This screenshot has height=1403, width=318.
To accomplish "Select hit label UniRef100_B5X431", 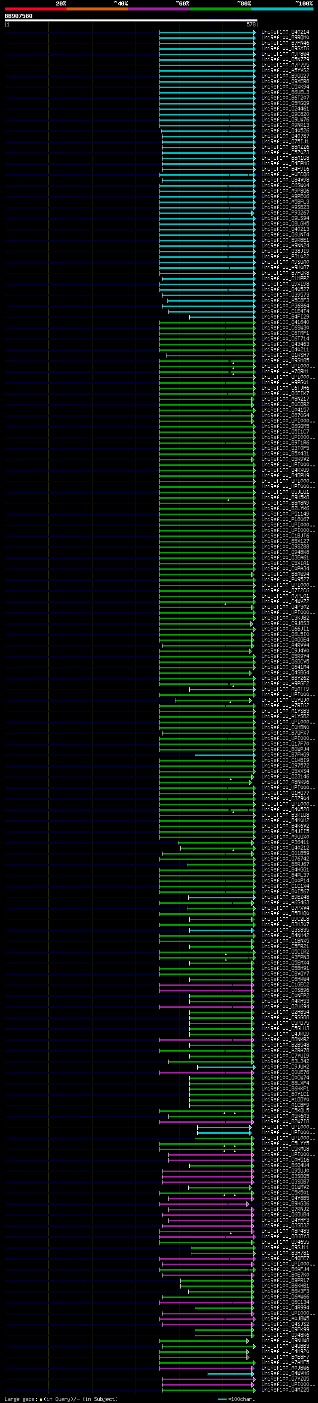I will click(x=285, y=454).
